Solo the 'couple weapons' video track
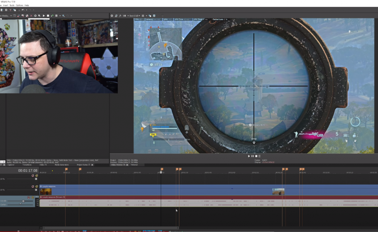Screen dimensions: 378x232 pyautogui.click(x=37, y=187)
